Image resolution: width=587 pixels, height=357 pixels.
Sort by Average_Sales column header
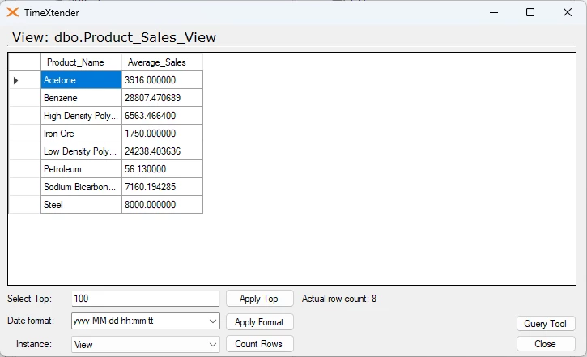[162, 62]
